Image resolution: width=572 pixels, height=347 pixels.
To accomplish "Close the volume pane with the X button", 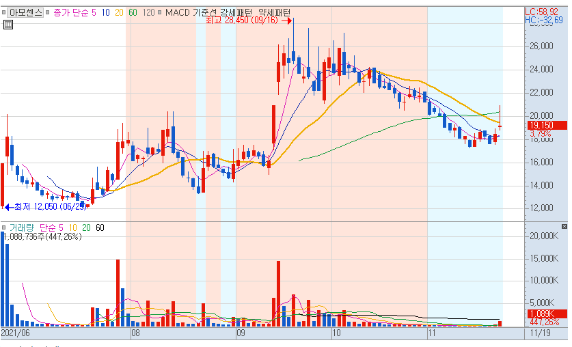I will [x=564, y=226].
